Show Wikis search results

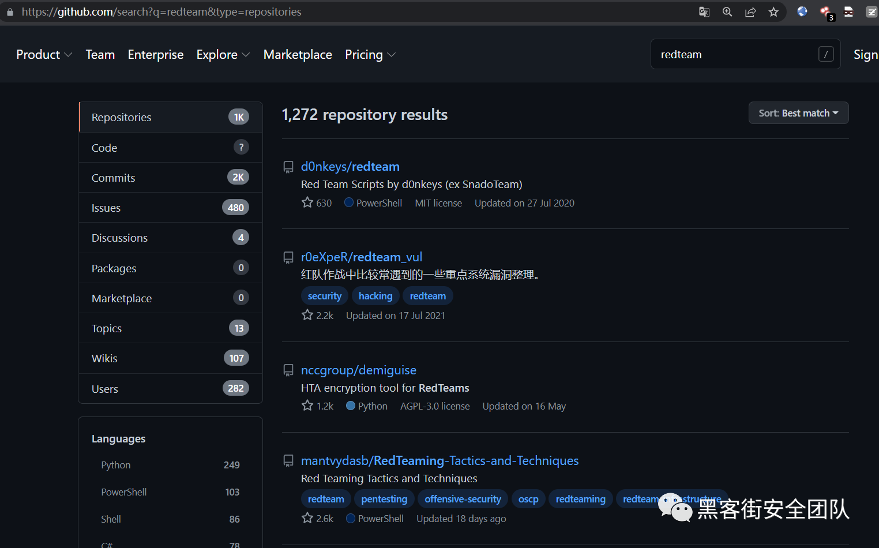pyautogui.click(x=171, y=358)
